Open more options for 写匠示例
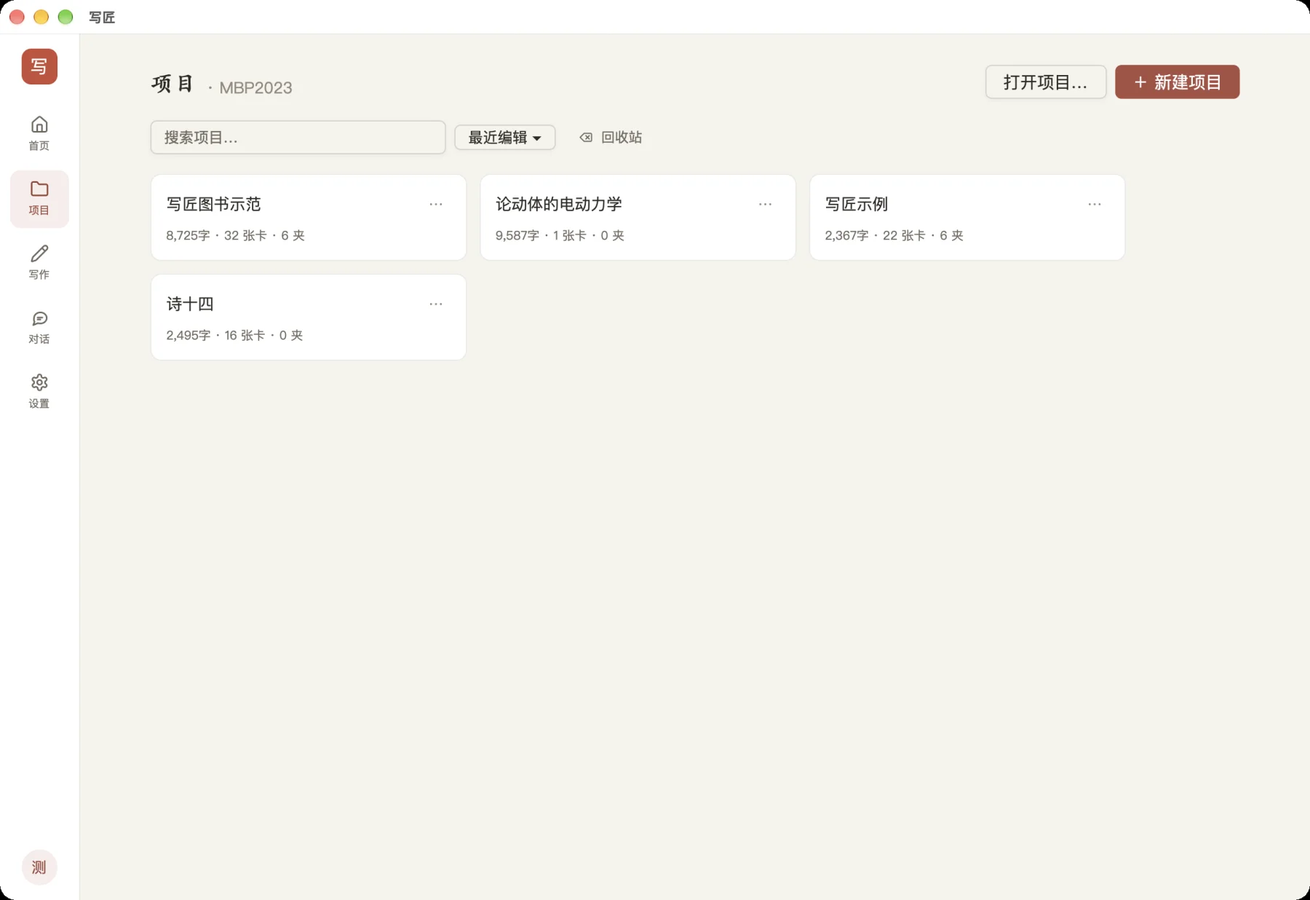Image resolution: width=1310 pixels, height=900 pixels. [x=1095, y=205]
